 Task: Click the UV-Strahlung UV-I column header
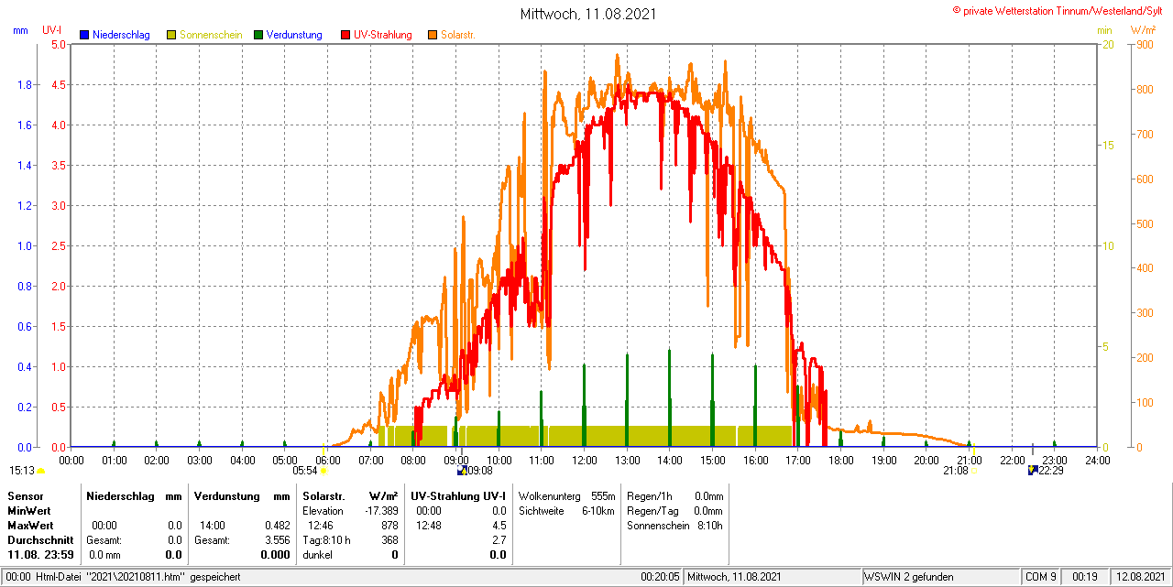coord(457,495)
